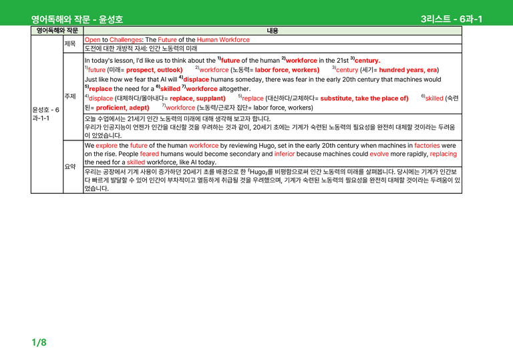
Task: Click substitute, take the place of text
Action: pos(364,98)
